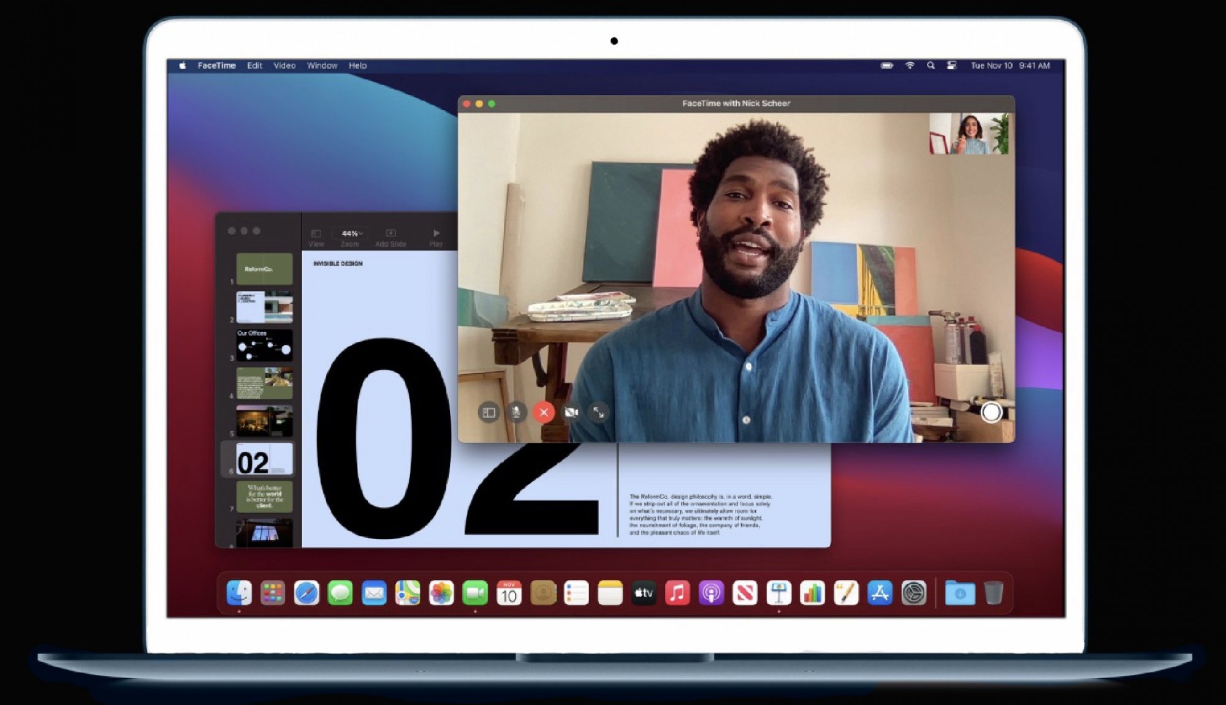Mute the microphone in FaceTime
Screen dimensions: 1226x705
[516, 412]
